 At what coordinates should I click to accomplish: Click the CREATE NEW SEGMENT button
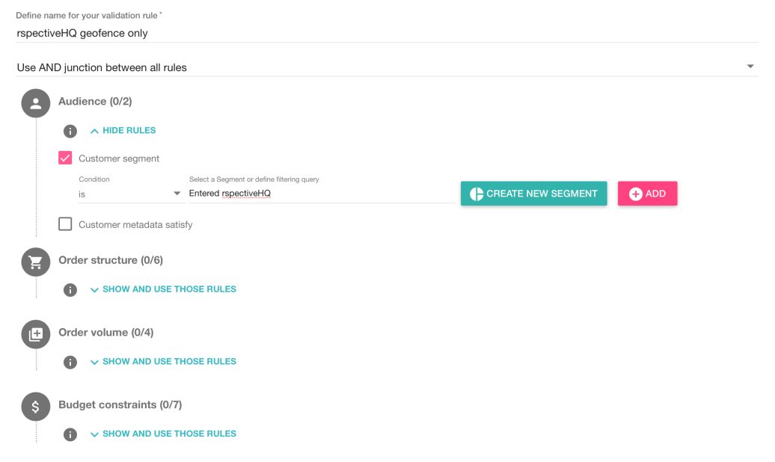tap(533, 194)
